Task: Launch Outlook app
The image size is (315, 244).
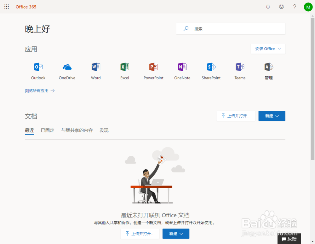Action: (38, 71)
